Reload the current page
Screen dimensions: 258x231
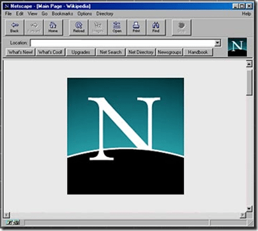(79, 27)
